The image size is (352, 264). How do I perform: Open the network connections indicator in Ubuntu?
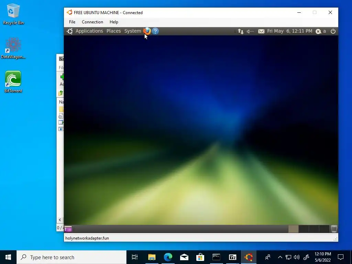coord(240,31)
